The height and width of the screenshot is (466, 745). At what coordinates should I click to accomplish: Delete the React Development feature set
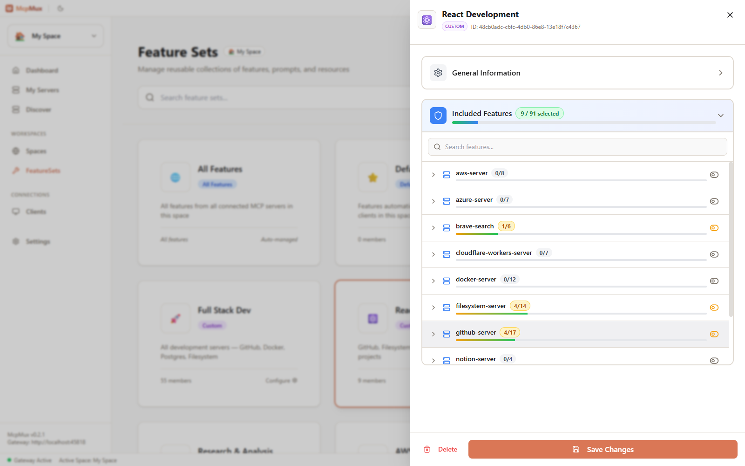(440, 449)
